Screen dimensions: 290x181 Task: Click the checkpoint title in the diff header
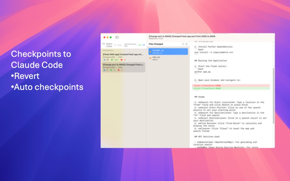coord(182,37)
